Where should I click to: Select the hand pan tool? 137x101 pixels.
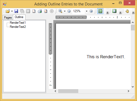(x=127, y=11)
